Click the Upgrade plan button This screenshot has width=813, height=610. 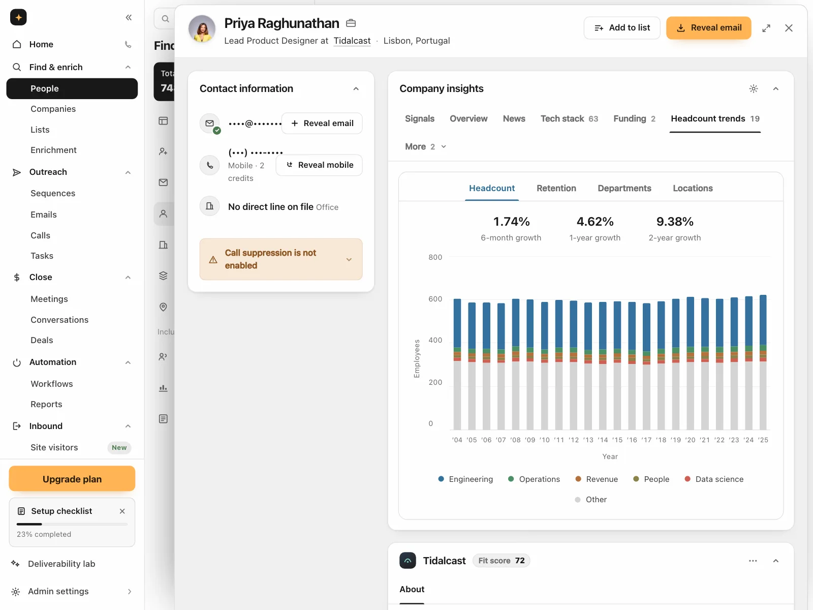[x=72, y=479]
